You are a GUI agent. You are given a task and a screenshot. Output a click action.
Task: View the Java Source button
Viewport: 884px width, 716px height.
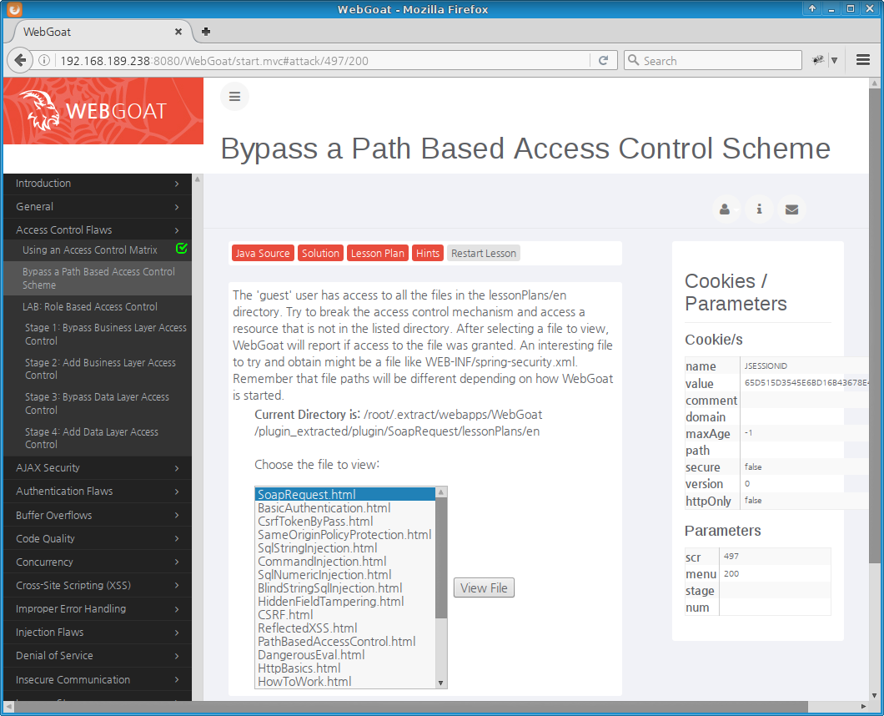[263, 254]
